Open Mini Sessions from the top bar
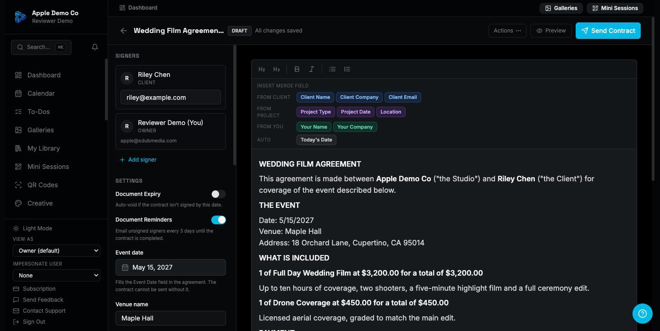This screenshot has height=331, width=660. pyautogui.click(x=615, y=8)
